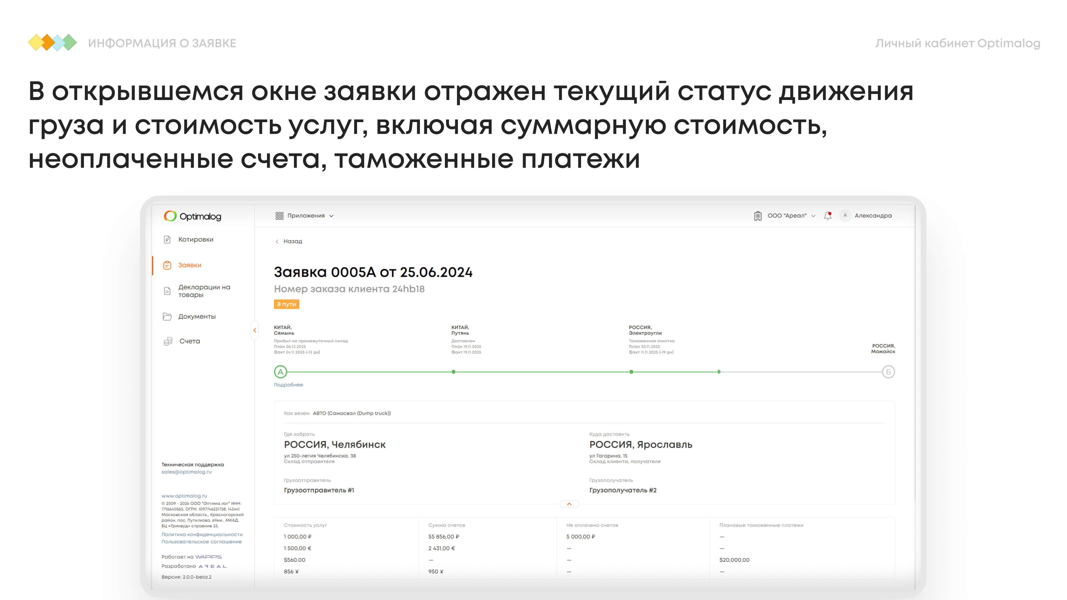
Task: Click the Optimalog logo icon
Action: point(170,216)
